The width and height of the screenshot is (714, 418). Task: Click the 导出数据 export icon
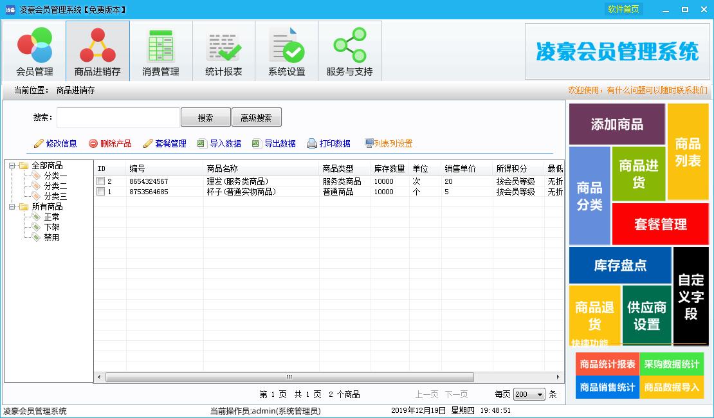pos(256,143)
